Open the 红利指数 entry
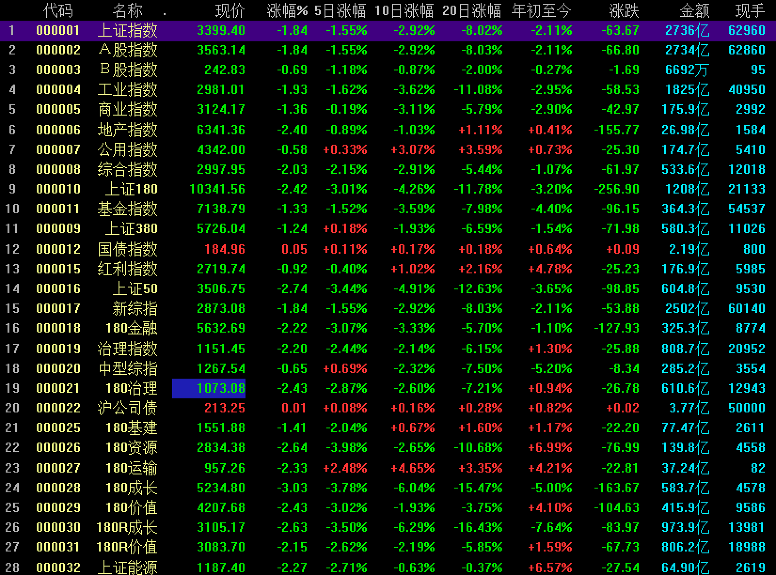 pyautogui.click(x=127, y=269)
